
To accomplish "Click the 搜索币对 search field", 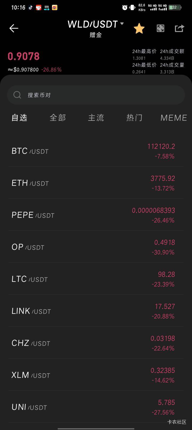I will 101,95.
